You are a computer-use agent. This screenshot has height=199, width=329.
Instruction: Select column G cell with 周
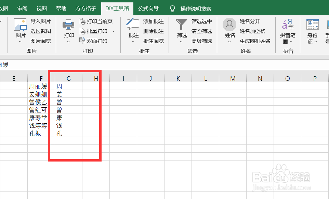pyautogui.click(x=69, y=86)
